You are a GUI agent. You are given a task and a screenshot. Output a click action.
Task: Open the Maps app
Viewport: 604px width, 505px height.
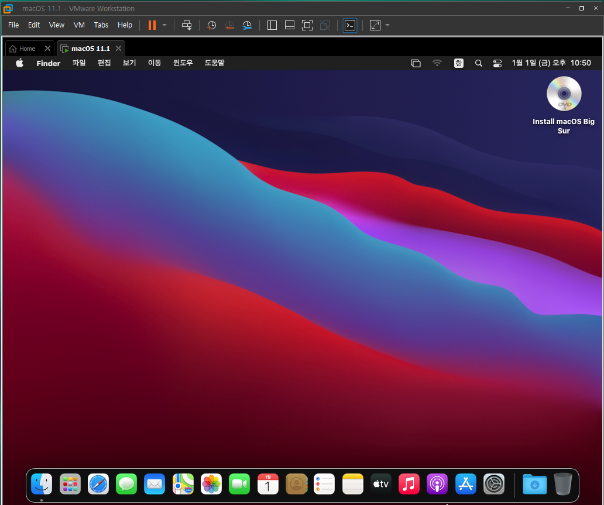click(x=183, y=484)
